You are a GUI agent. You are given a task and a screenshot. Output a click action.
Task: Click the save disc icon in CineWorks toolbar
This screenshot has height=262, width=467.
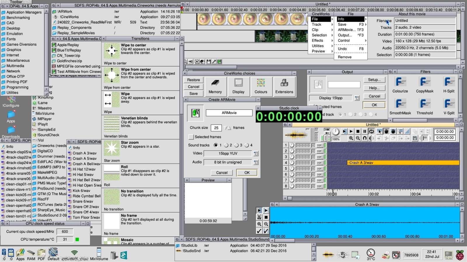tap(208, 62)
